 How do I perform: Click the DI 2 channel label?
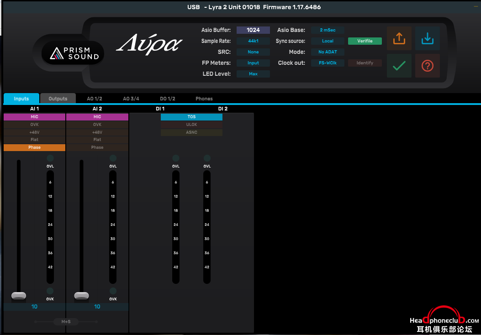pos(223,109)
